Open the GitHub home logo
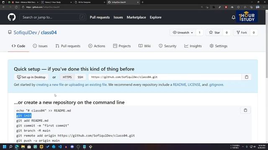The width and height of the screenshot is (268, 150). 12,17
